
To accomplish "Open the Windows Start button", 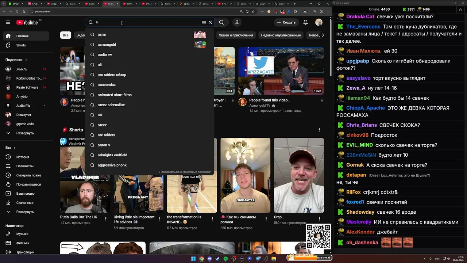I will pos(193,259).
